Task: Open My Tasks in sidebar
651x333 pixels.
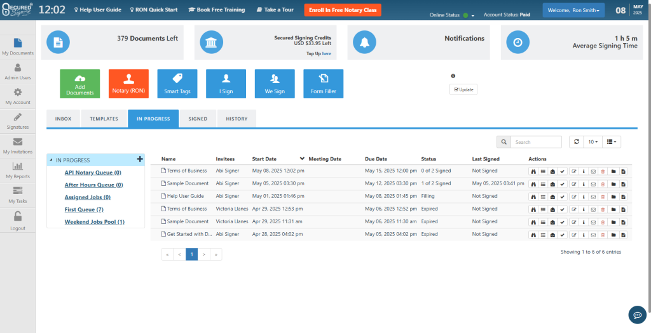Action: coord(17,195)
